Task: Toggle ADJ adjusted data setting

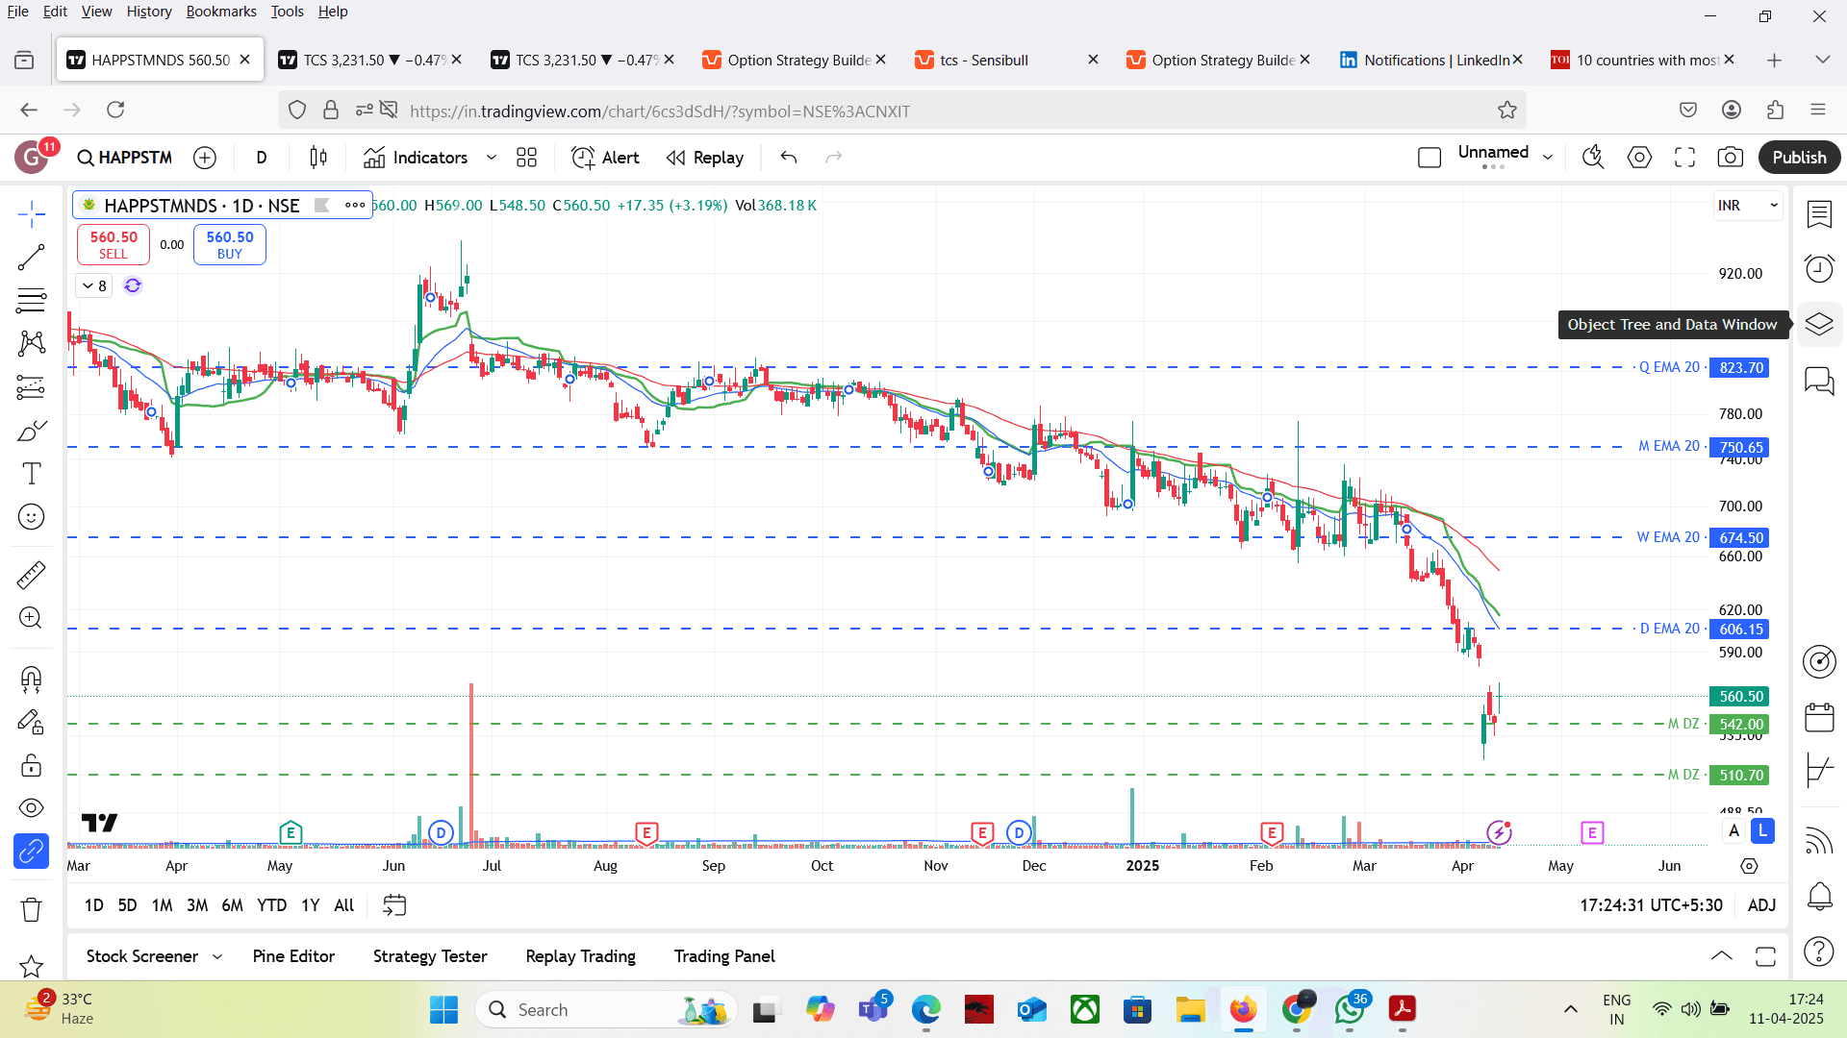Action: tap(1761, 905)
